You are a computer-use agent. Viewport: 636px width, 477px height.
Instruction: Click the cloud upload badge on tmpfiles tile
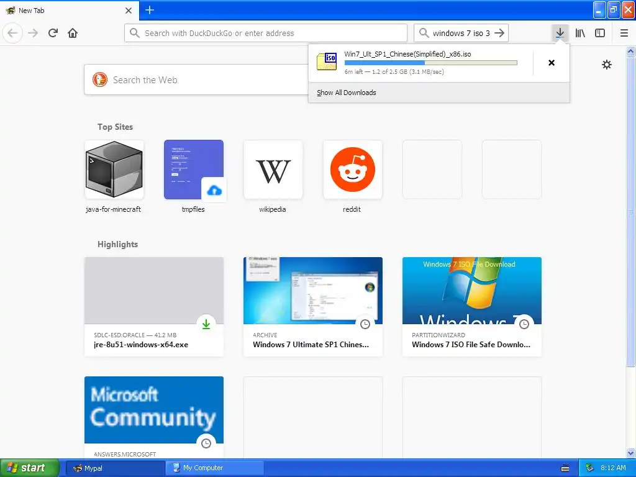click(214, 190)
